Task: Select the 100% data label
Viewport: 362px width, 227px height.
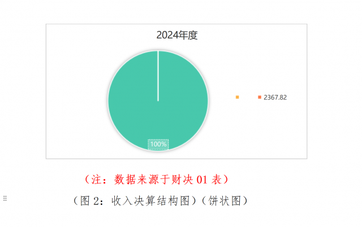Action: [158, 144]
